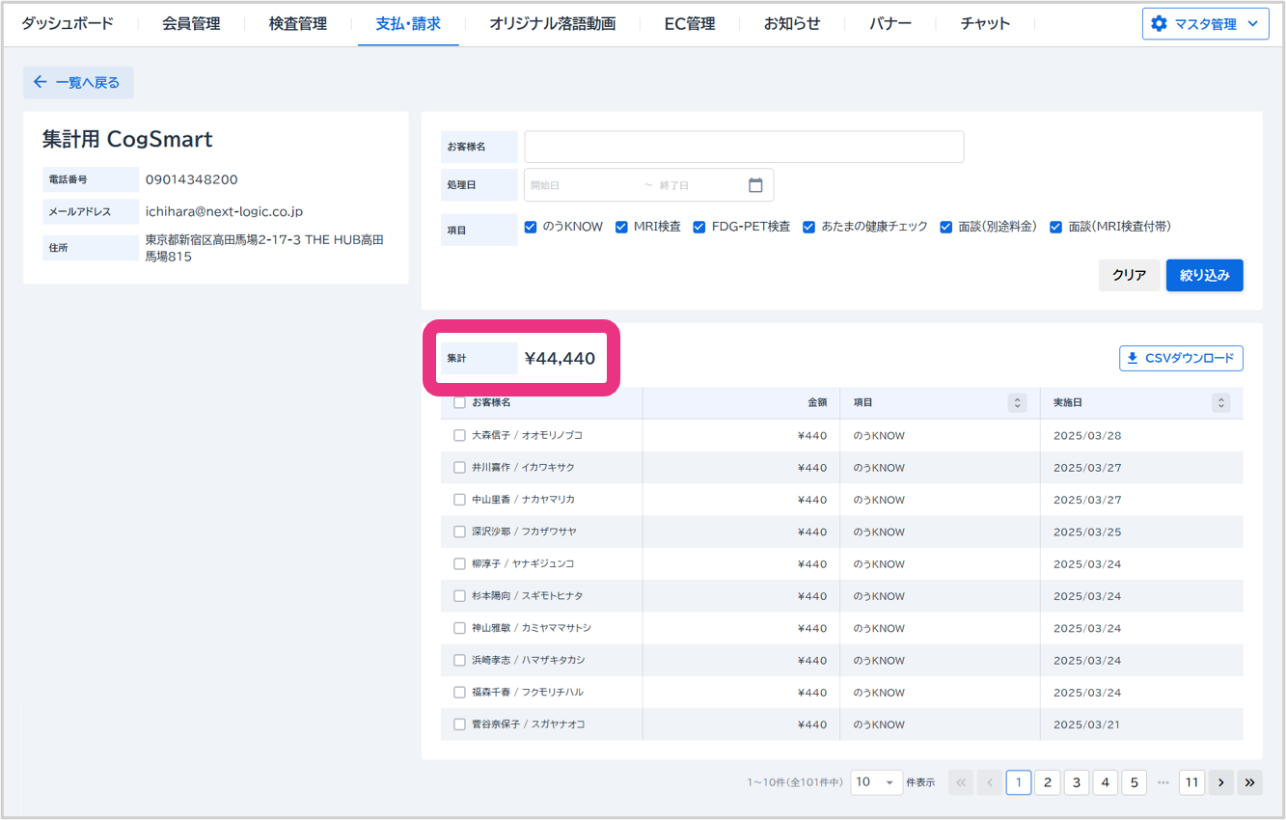Click the クリア button

click(1129, 276)
